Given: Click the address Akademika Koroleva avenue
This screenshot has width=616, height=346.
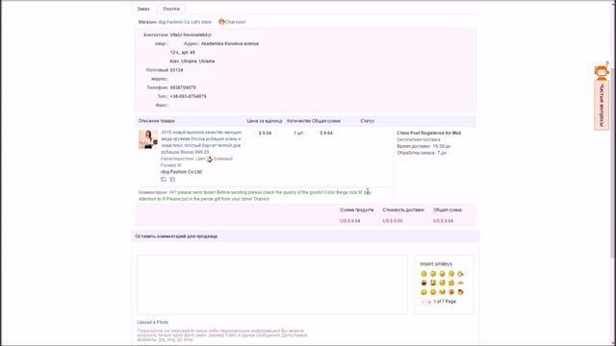Looking at the screenshot, I should [x=230, y=43].
